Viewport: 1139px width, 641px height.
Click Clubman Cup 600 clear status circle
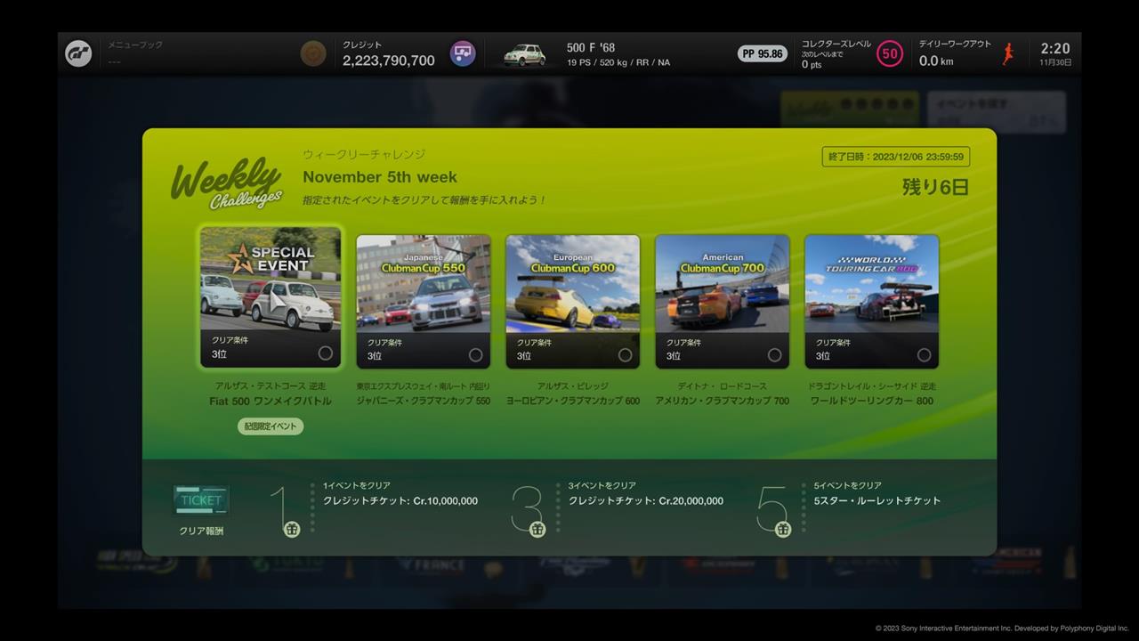point(626,355)
